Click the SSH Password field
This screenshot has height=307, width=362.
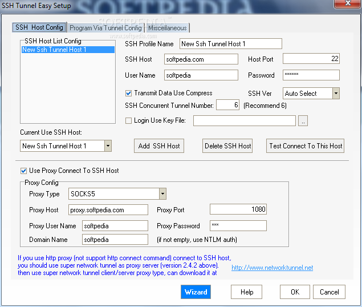[311, 75]
